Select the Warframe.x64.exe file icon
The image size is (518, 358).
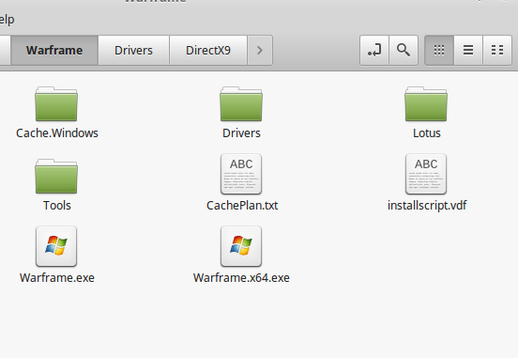(241, 246)
